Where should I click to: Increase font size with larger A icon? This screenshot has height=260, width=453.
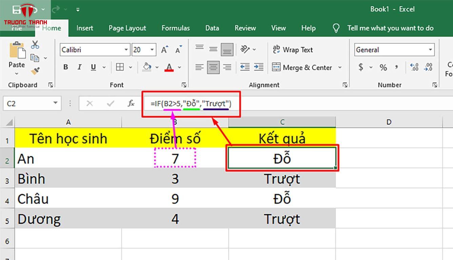165,50
